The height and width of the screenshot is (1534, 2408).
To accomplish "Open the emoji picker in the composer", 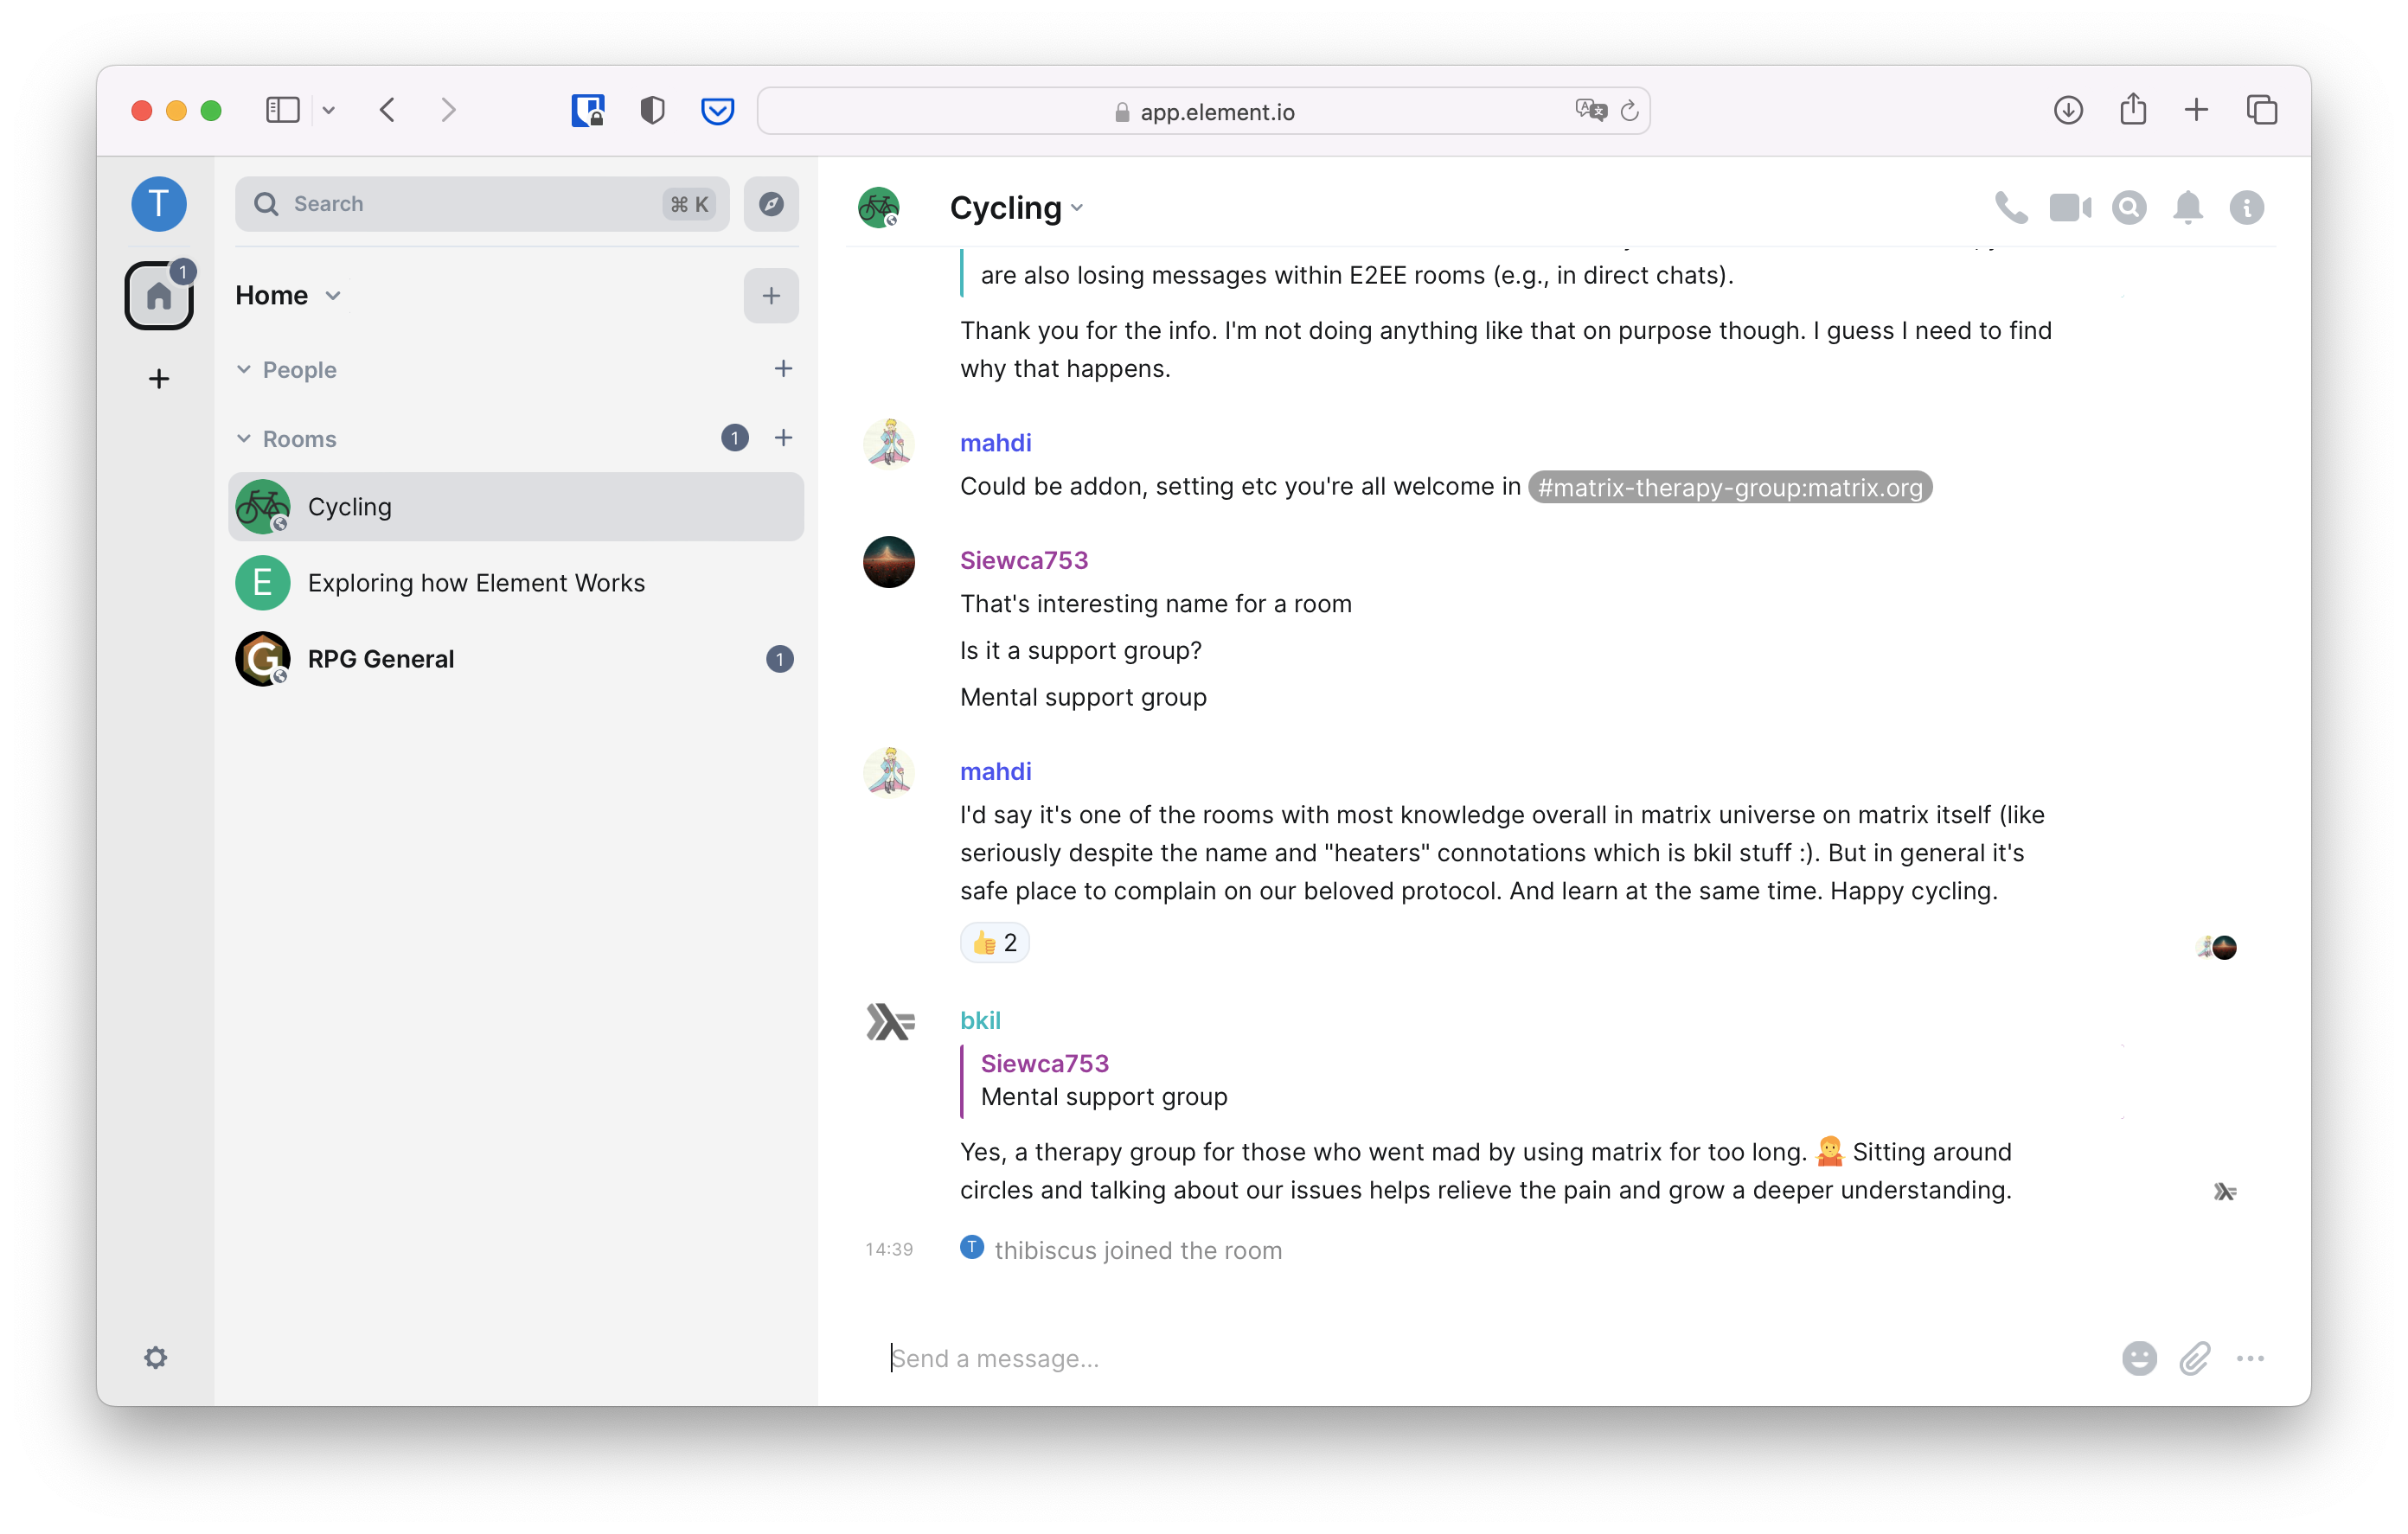I will tap(2139, 1358).
